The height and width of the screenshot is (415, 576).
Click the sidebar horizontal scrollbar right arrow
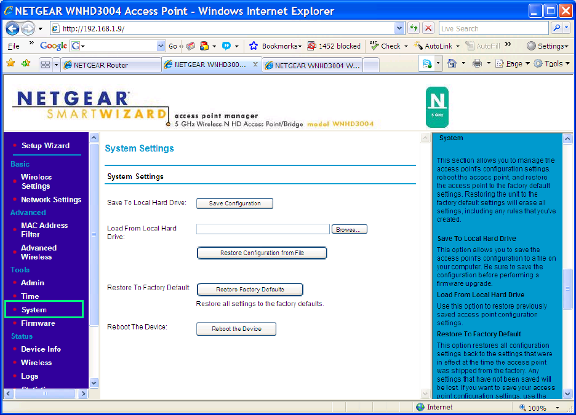[84, 393]
